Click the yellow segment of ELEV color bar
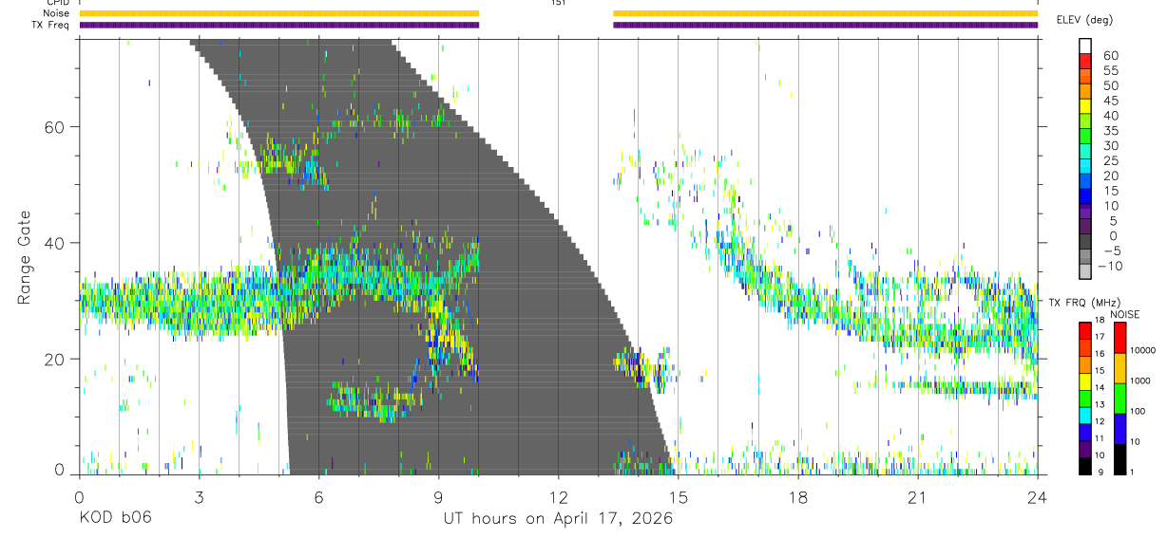The image size is (1167, 538). pyautogui.click(x=1085, y=105)
